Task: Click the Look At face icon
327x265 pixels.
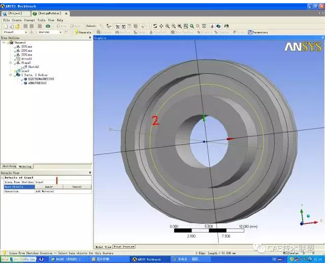Action: [226, 26]
